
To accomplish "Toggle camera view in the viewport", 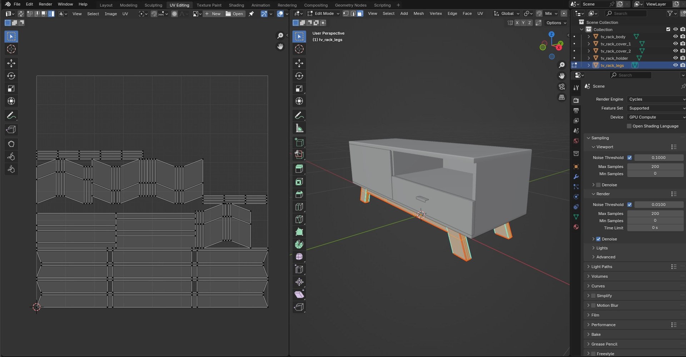I will pyautogui.click(x=562, y=87).
